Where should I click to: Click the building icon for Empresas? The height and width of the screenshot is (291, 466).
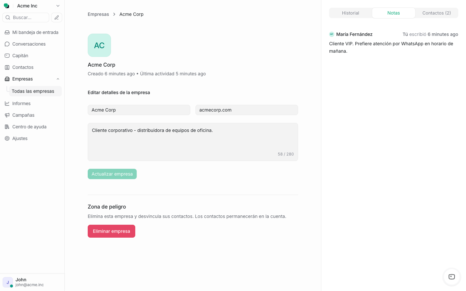[7, 79]
